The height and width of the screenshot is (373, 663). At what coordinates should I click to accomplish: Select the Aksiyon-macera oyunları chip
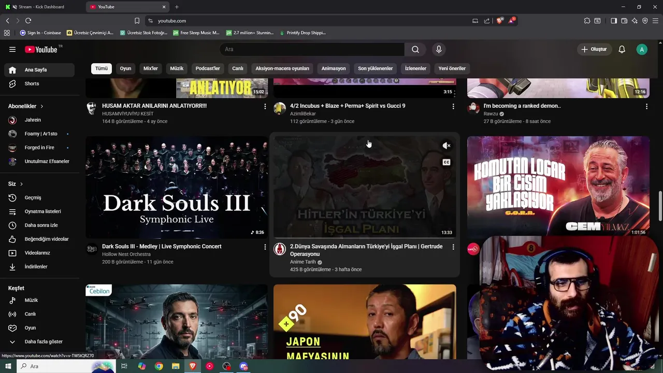[282, 68]
